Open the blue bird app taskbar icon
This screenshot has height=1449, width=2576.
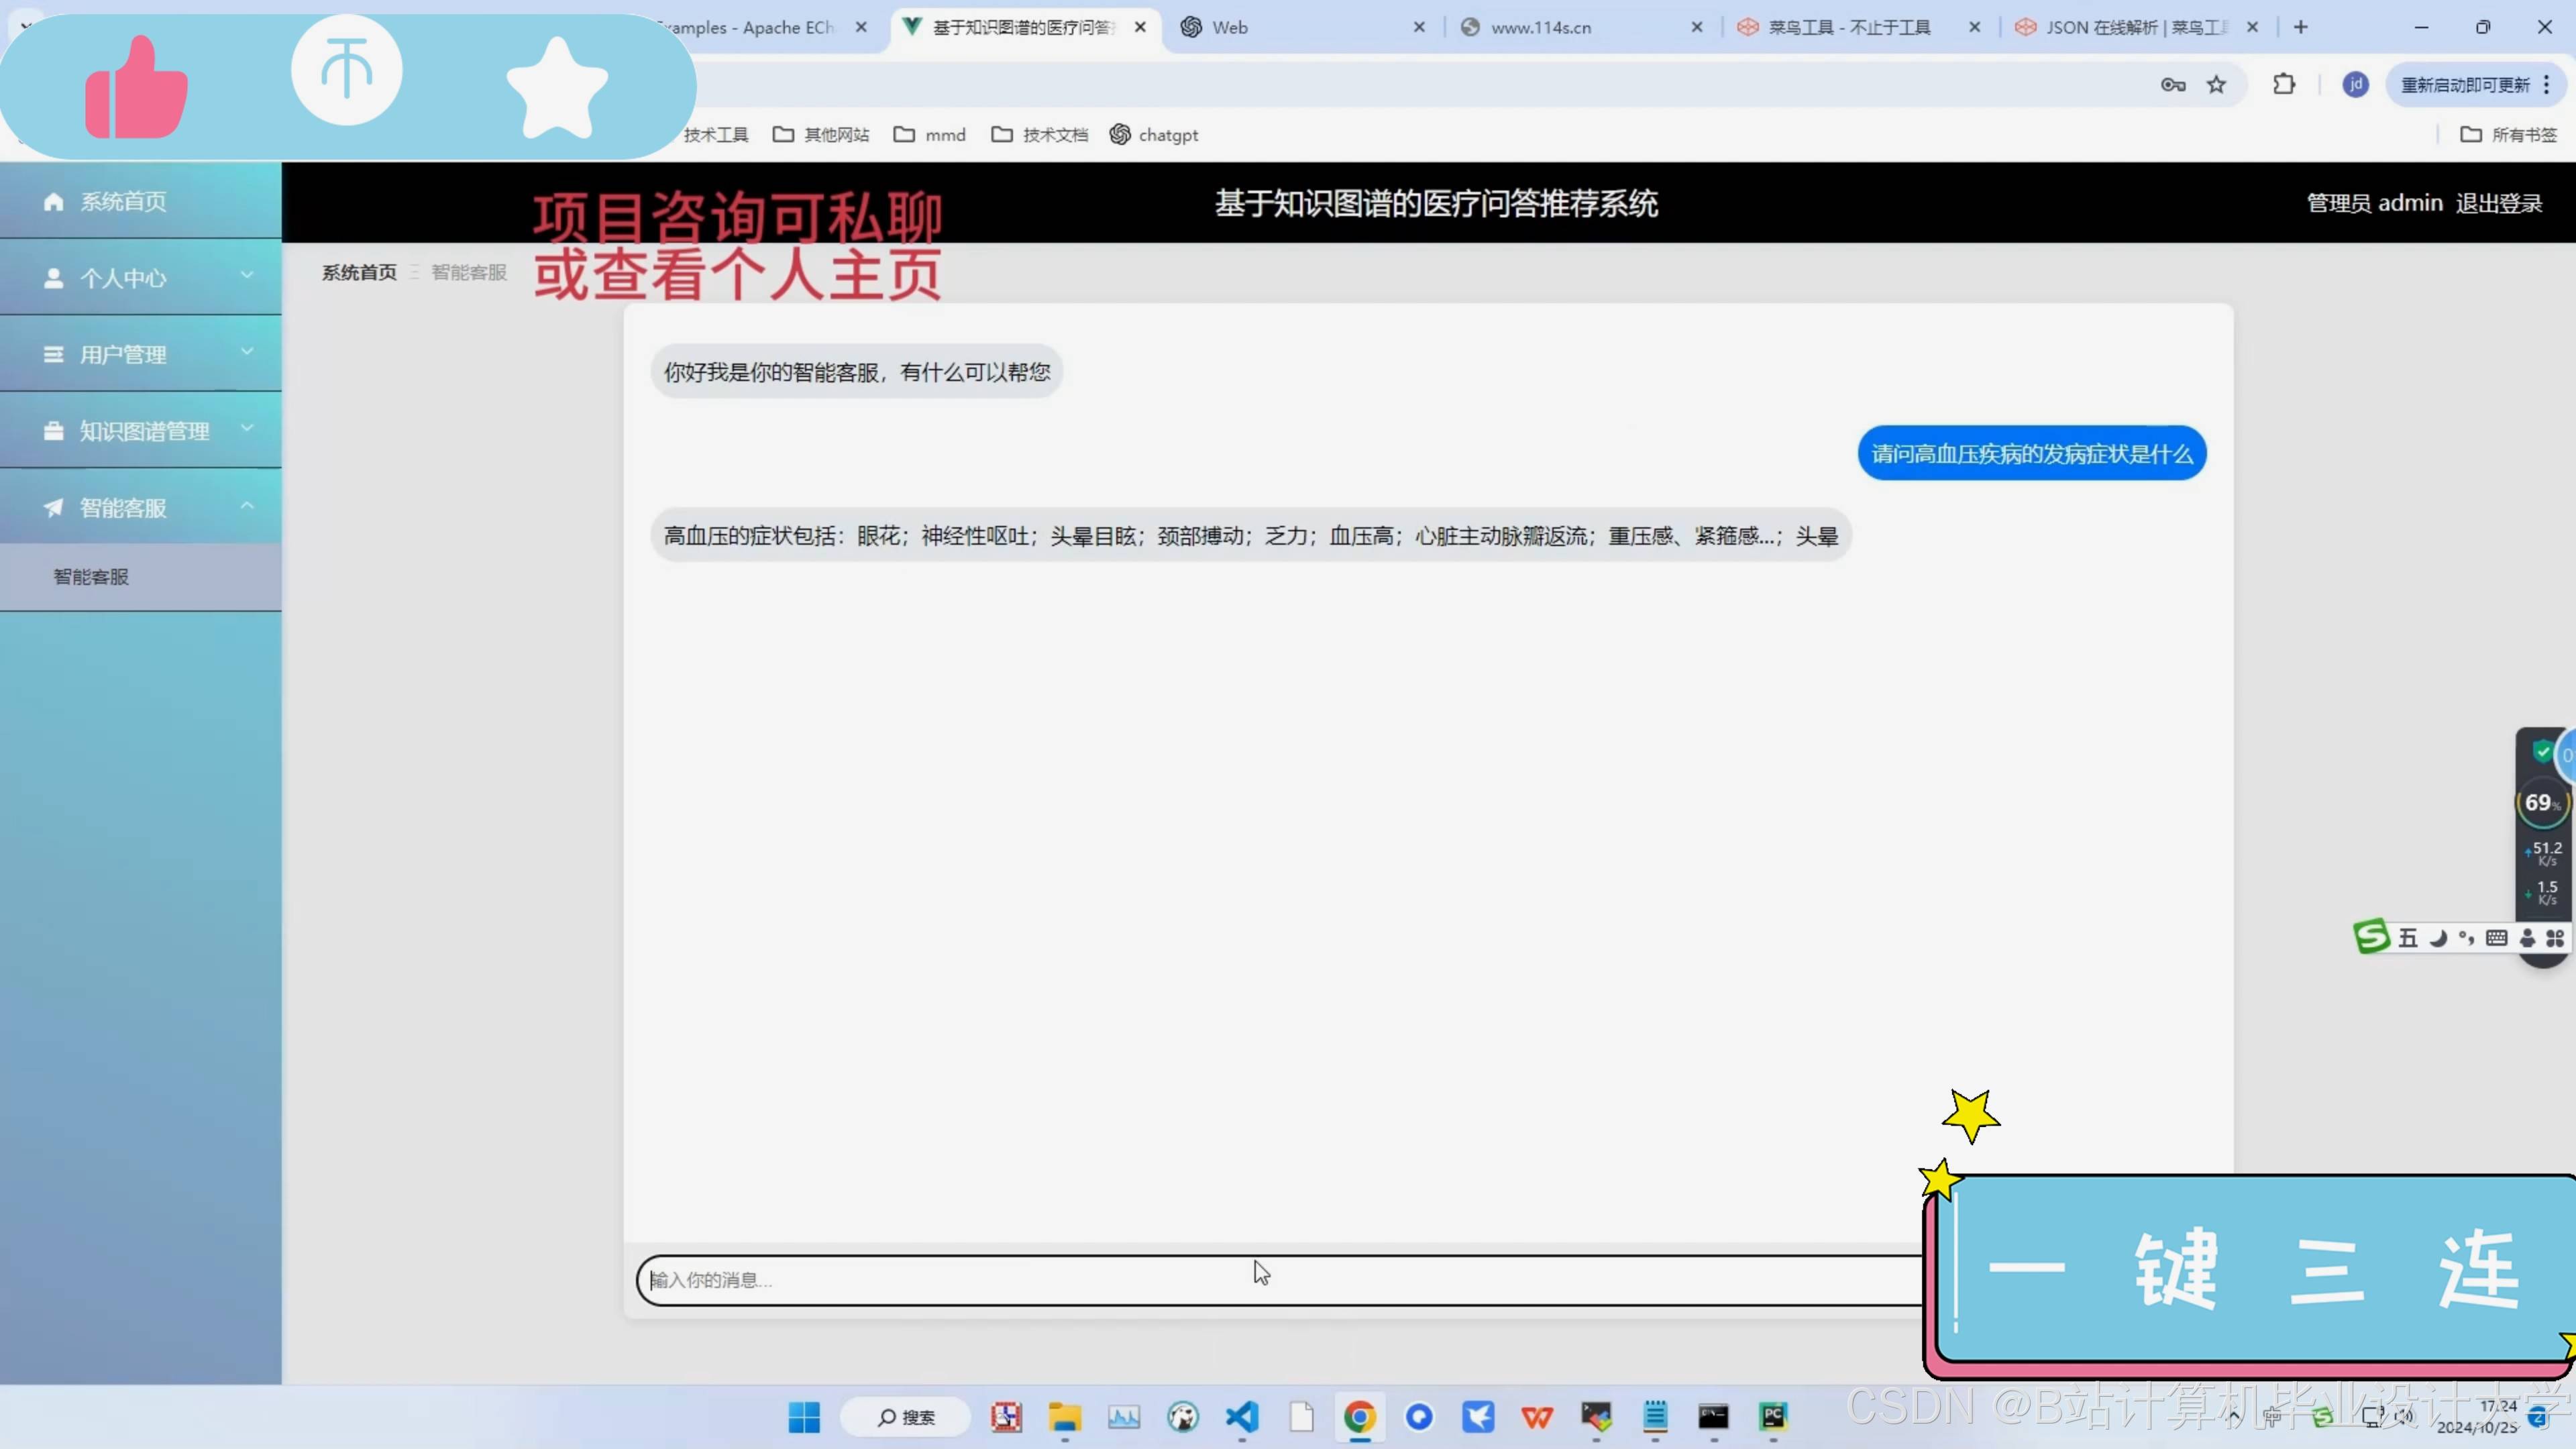click(x=1478, y=1417)
